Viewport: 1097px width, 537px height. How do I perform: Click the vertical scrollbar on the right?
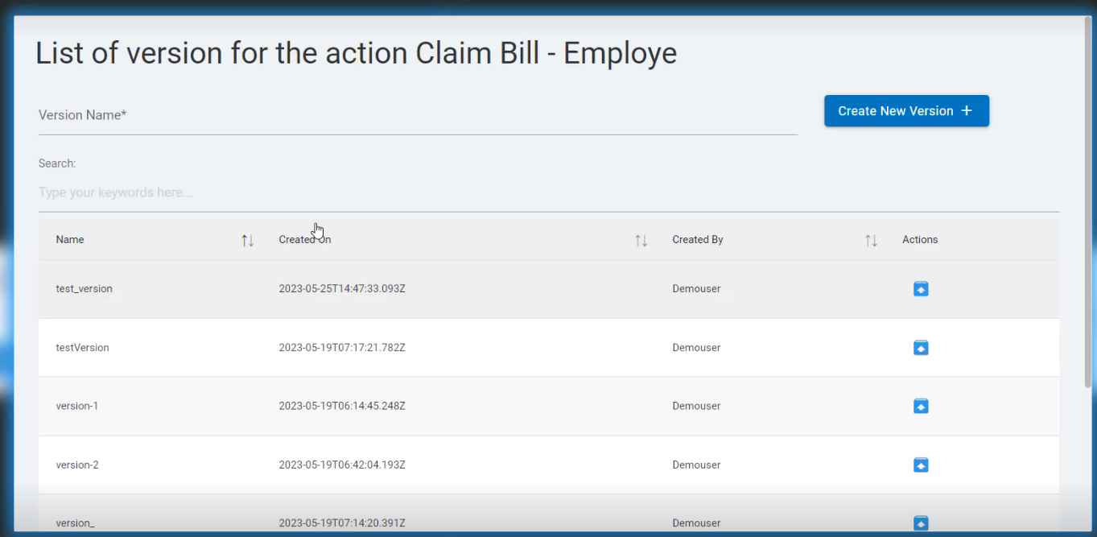tap(1088, 201)
